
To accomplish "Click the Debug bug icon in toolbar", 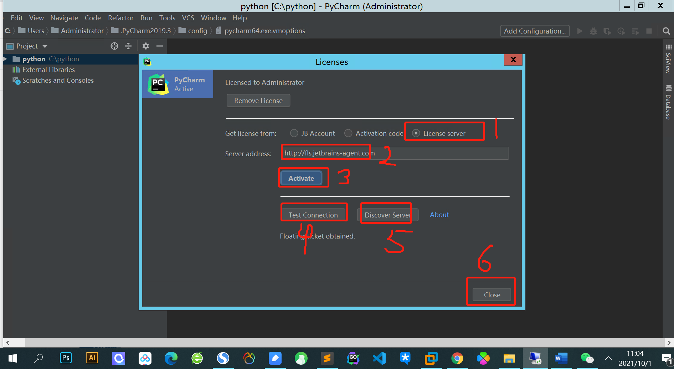I will coord(593,31).
